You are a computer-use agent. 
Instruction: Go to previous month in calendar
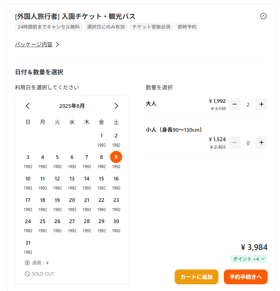coord(28,106)
